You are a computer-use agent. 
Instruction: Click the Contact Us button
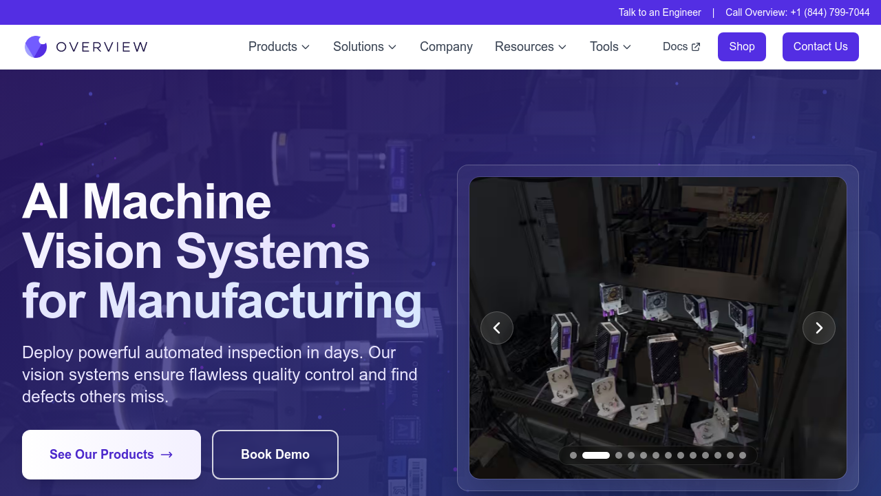[820, 47]
